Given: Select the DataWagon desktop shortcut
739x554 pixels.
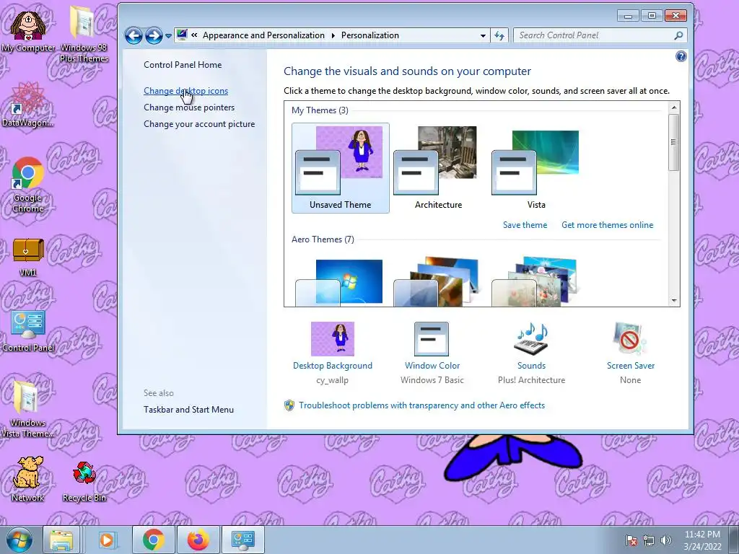Looking at the screenshot, I should (28, 105).
